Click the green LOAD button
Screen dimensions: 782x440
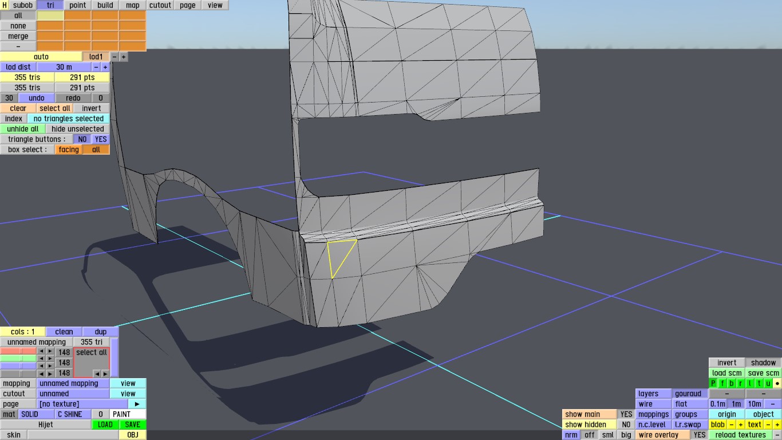click(105, 425)
